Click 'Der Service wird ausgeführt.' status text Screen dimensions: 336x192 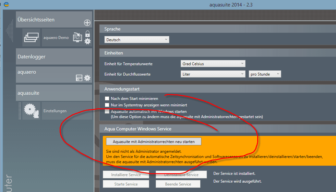point(237,181)
